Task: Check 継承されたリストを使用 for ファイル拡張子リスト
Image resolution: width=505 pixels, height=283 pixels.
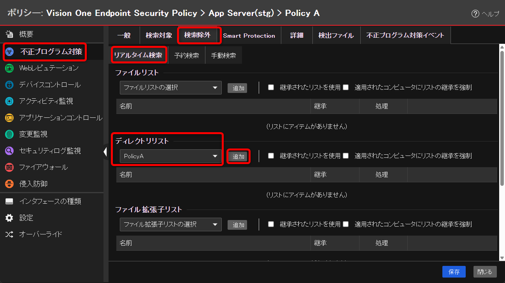Action: click(271, 224)
